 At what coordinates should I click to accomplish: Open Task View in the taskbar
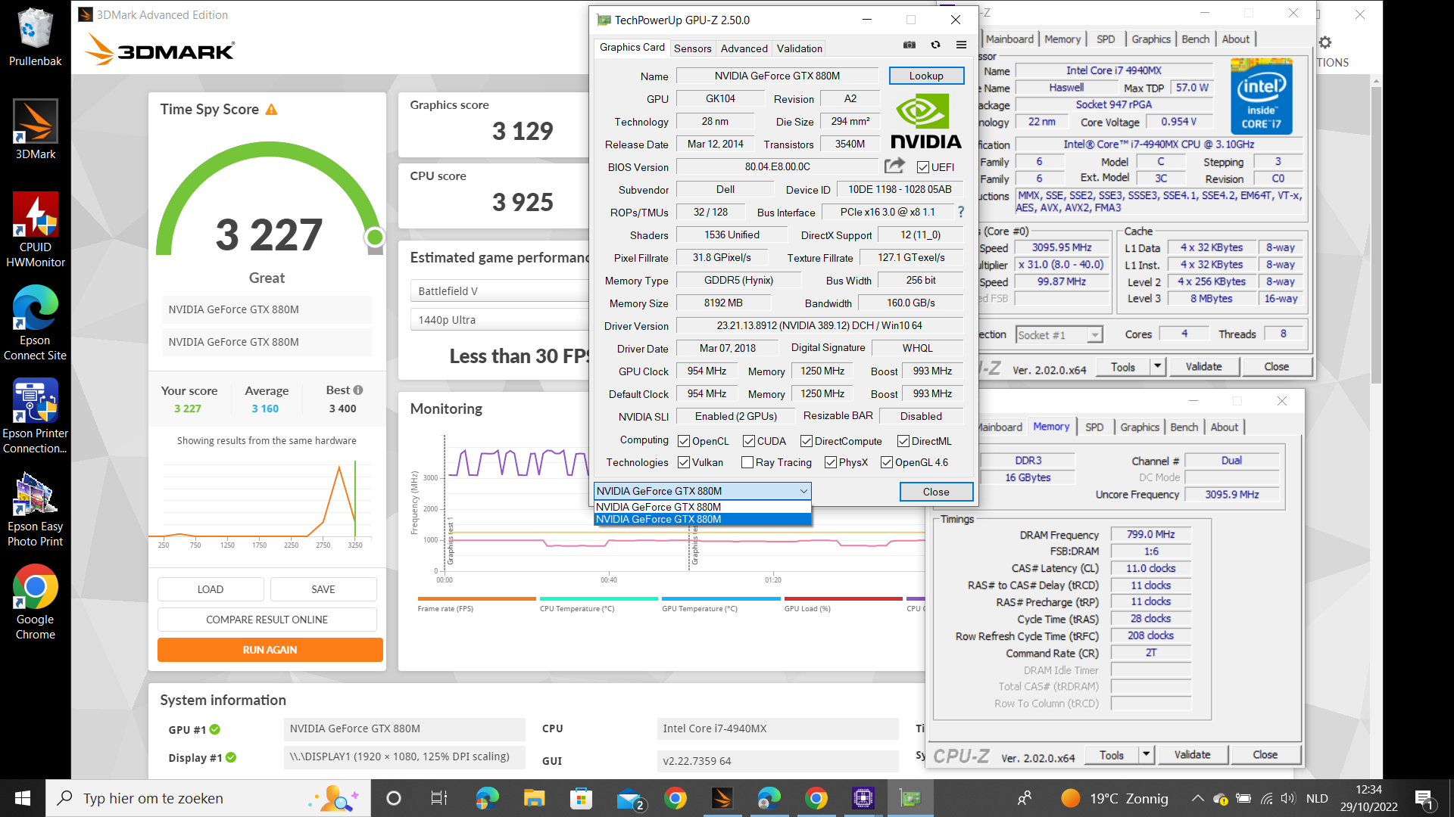(x=438, y=798)
